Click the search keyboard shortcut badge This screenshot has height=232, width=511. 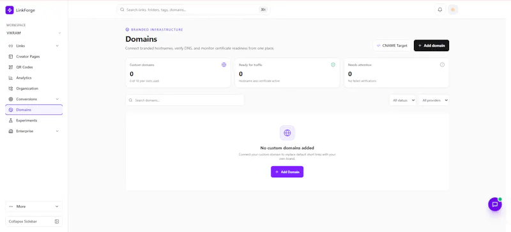point(263,10)
